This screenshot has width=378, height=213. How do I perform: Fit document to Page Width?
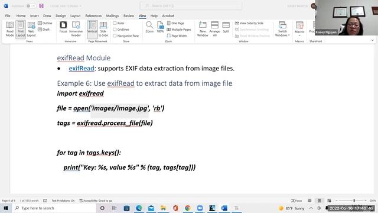177,35
